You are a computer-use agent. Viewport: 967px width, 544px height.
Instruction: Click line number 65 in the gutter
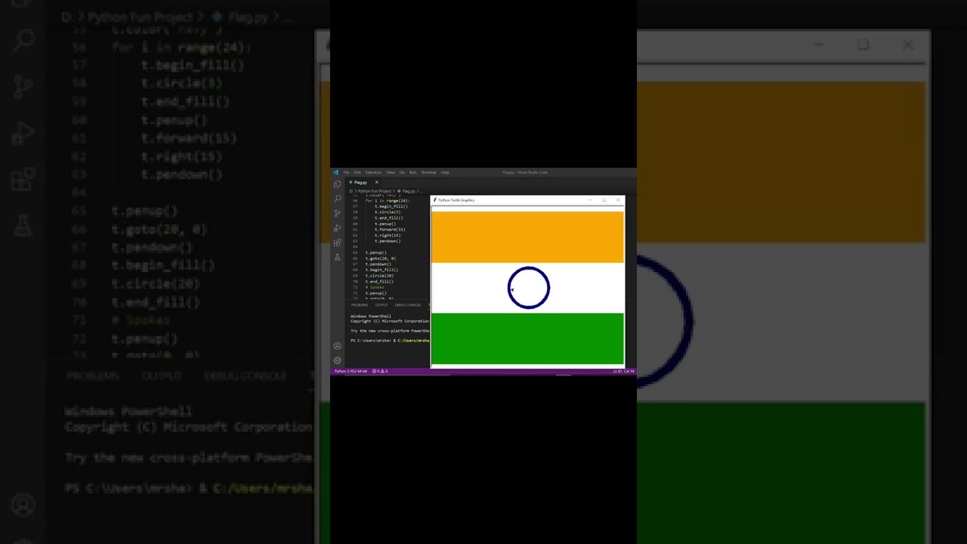point(355,252)
